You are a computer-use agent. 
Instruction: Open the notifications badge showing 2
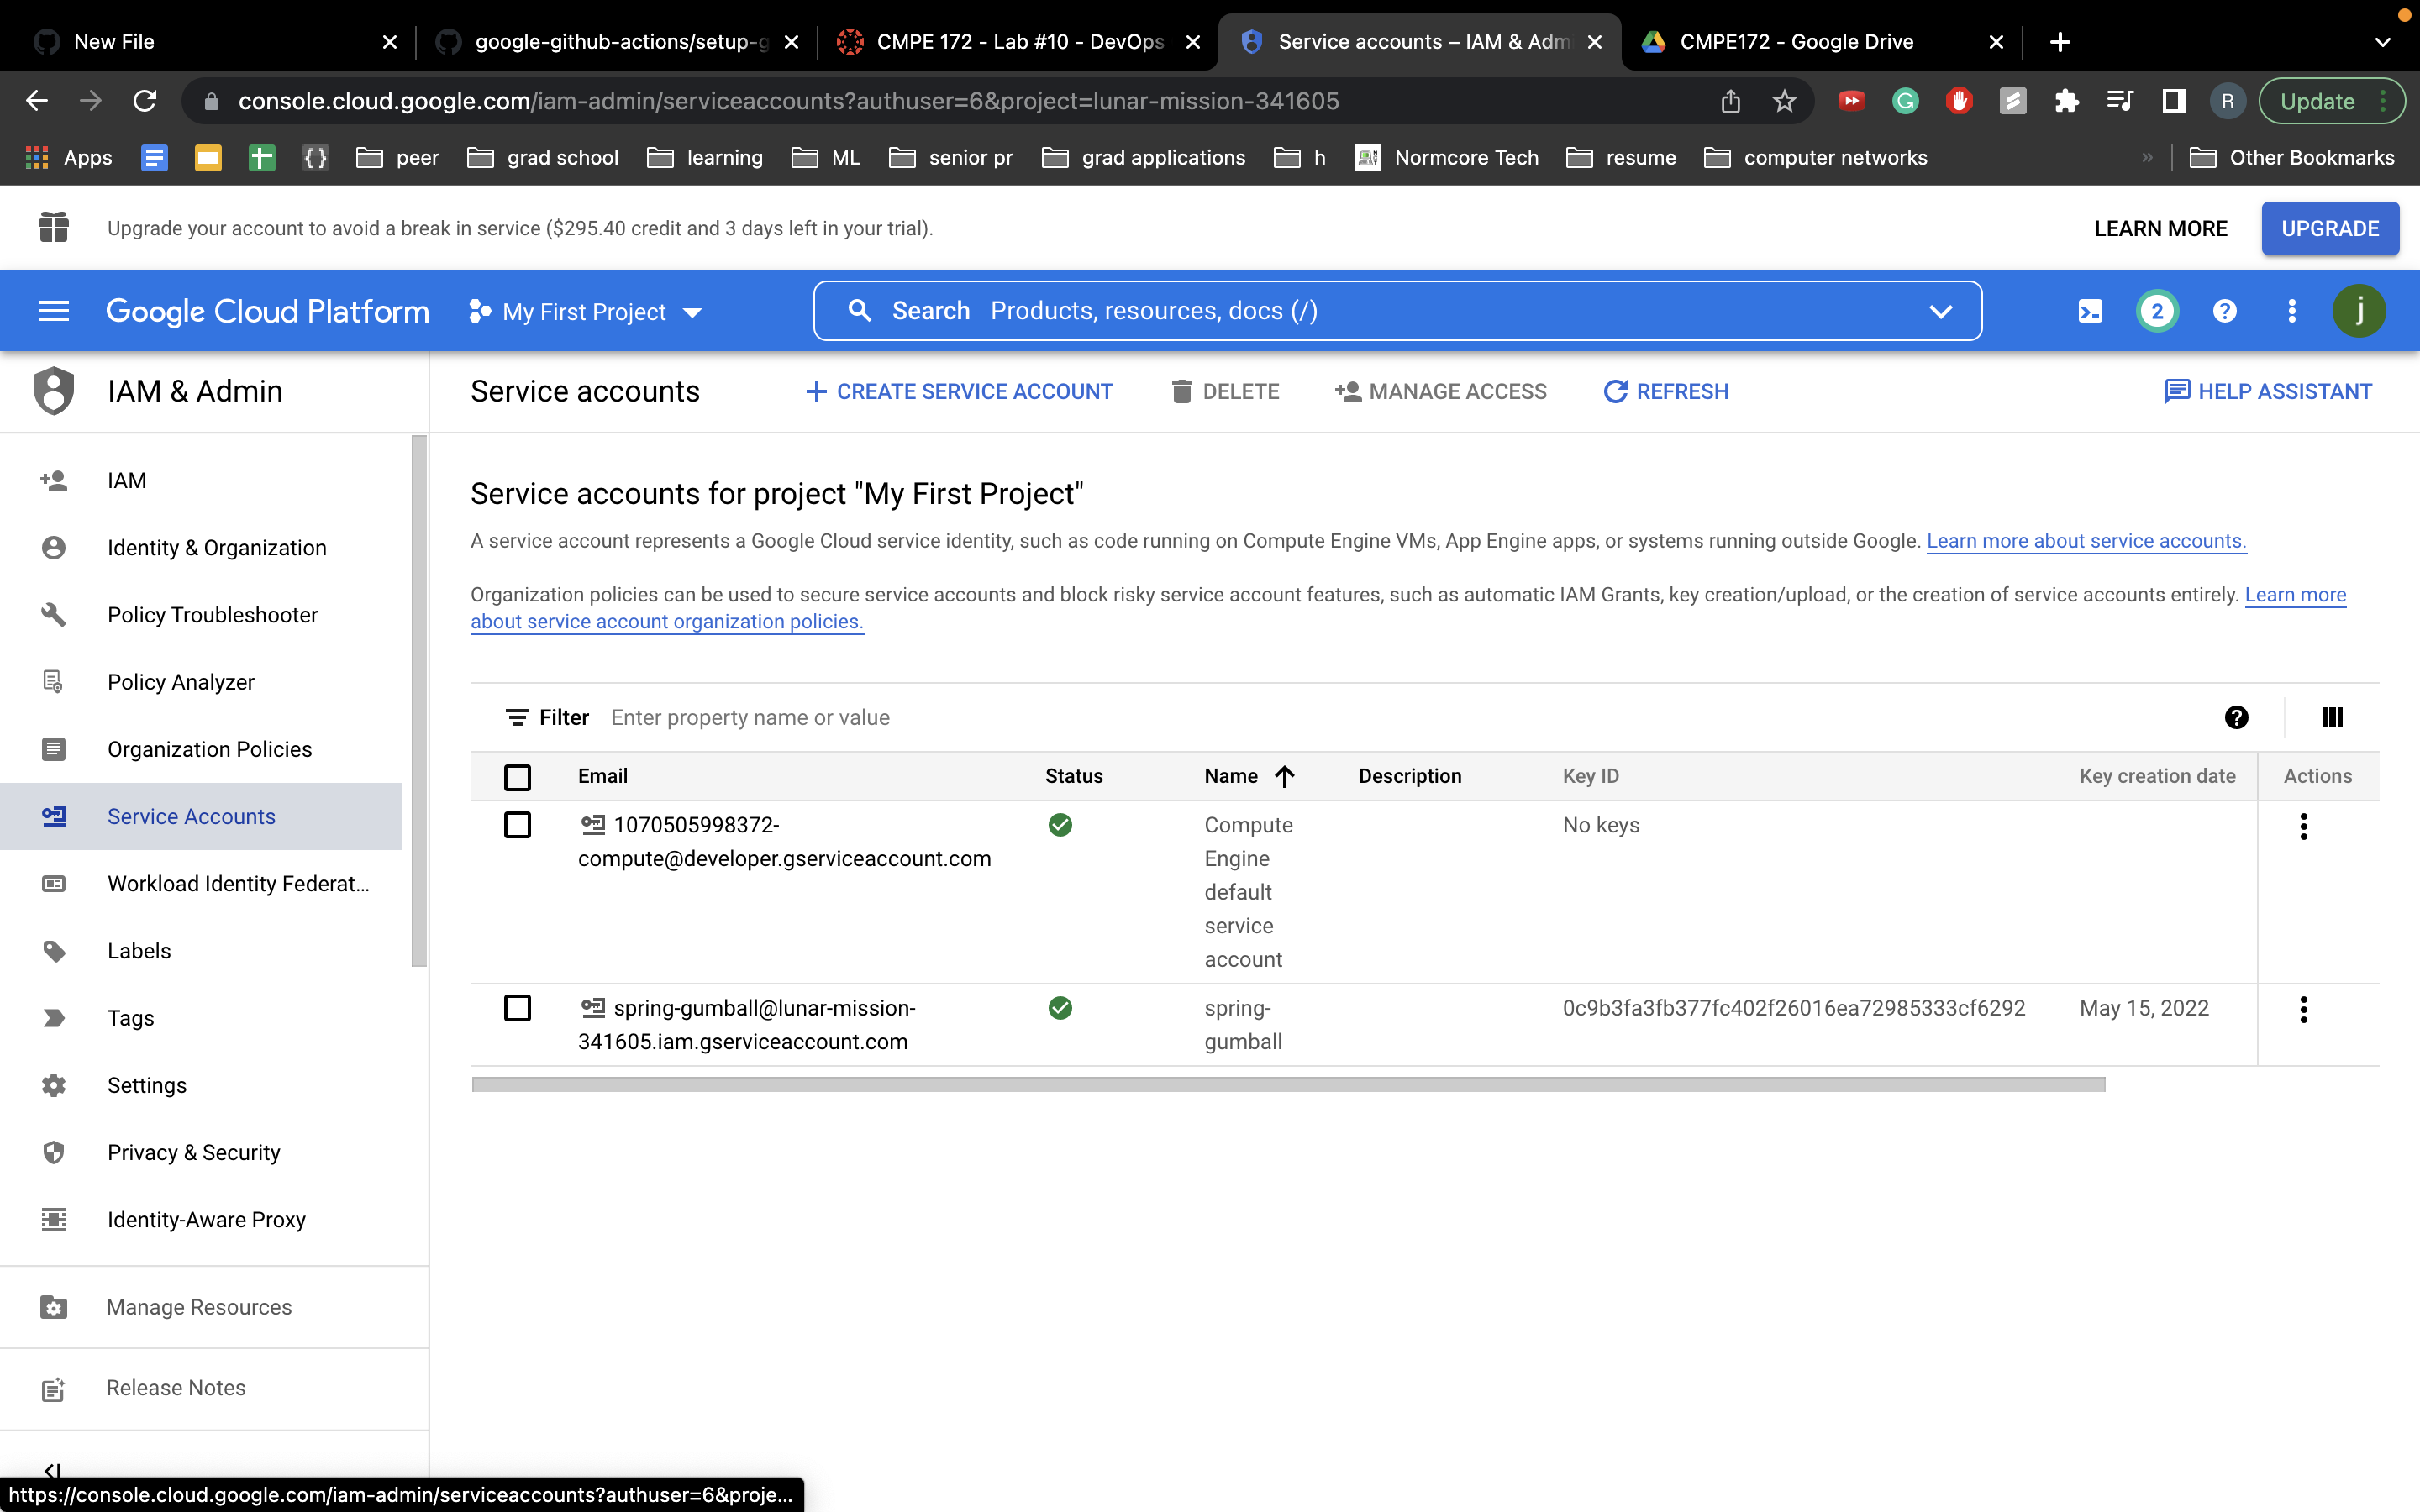pyautogui.click(x=2157, y=311)
